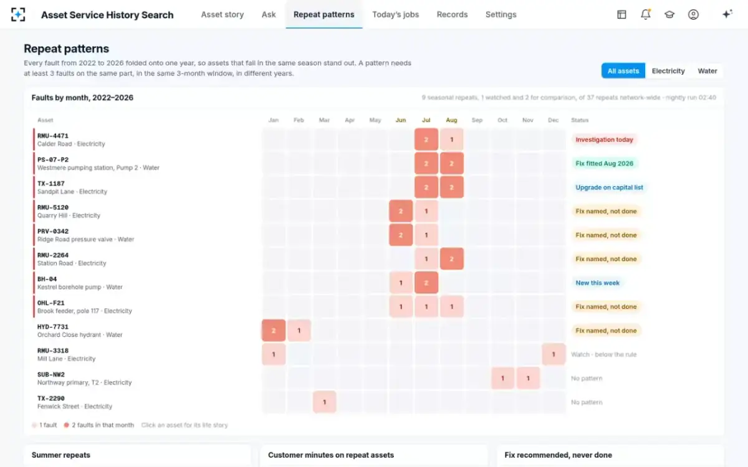Click the 2 faults legend swatch
Screen dimensions: 748x467
(x=66, y=425)
